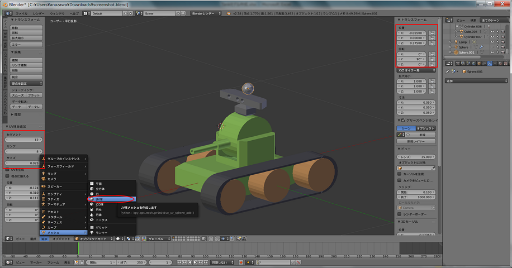Choose ICO球 mesh primitive
The image size is (512, 268).
click(x=92, y=204)
